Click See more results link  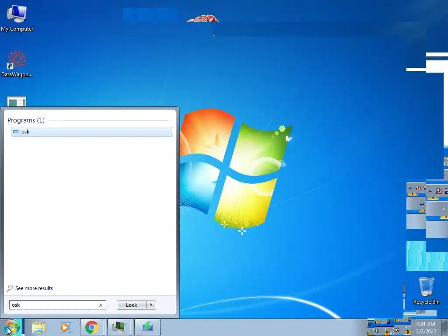pos(34,288)
